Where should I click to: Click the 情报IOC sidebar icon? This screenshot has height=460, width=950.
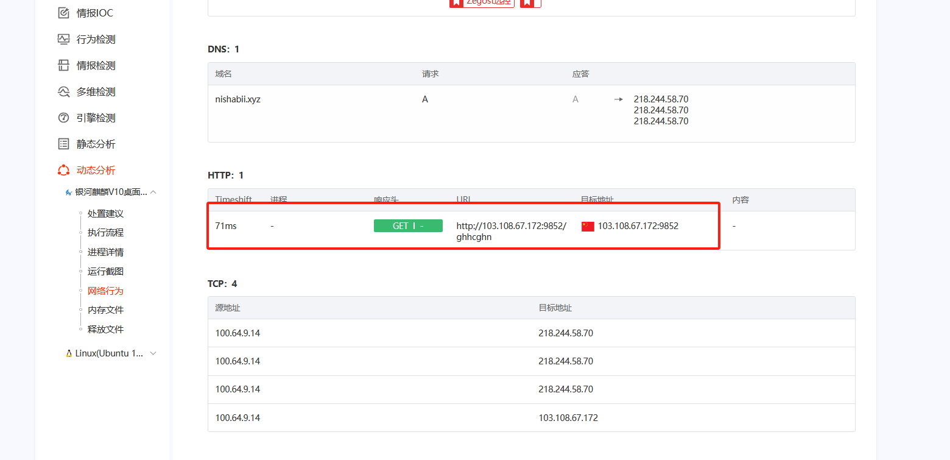click(63, 13)
